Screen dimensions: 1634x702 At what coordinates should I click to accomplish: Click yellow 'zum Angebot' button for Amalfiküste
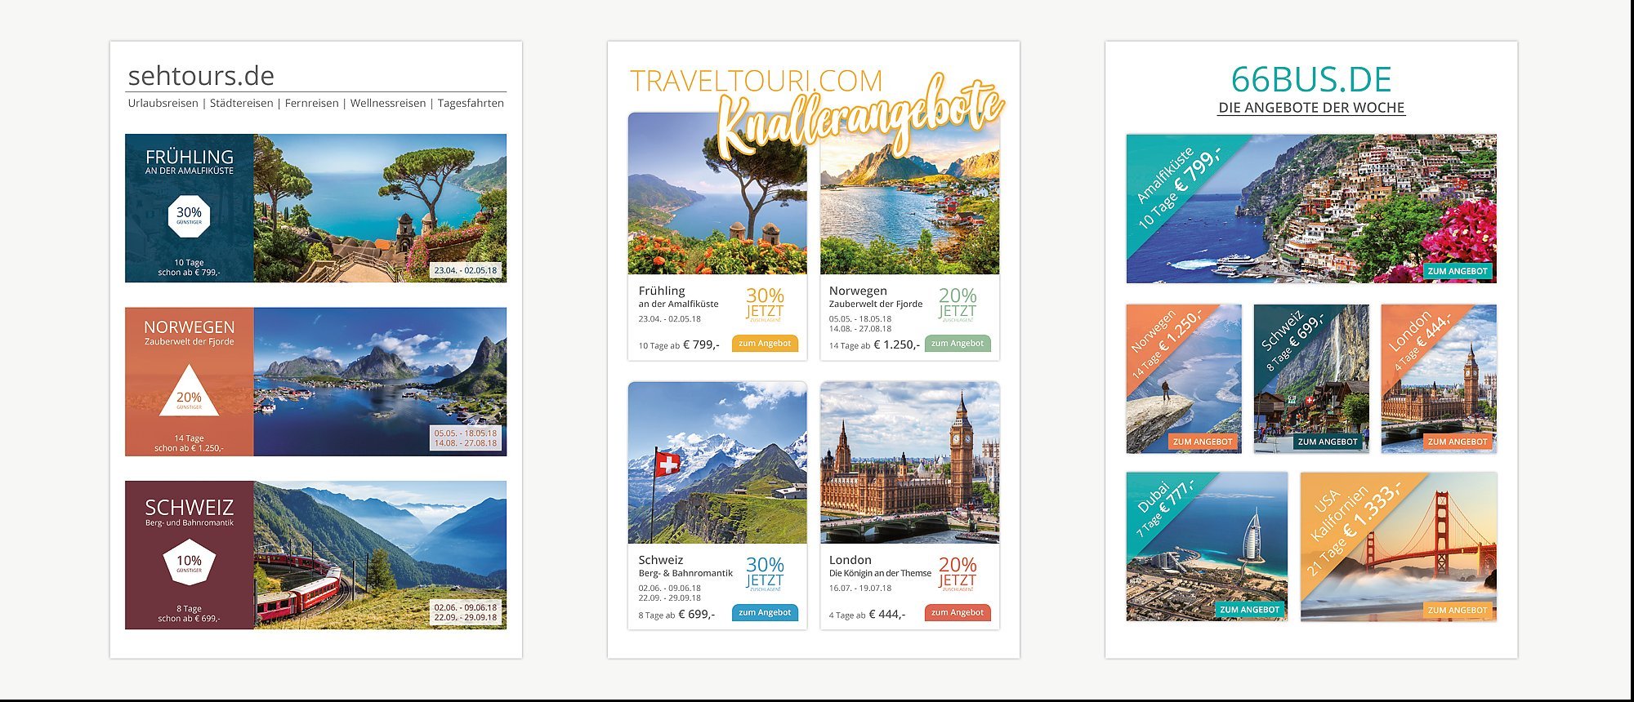tap(765, 344)
